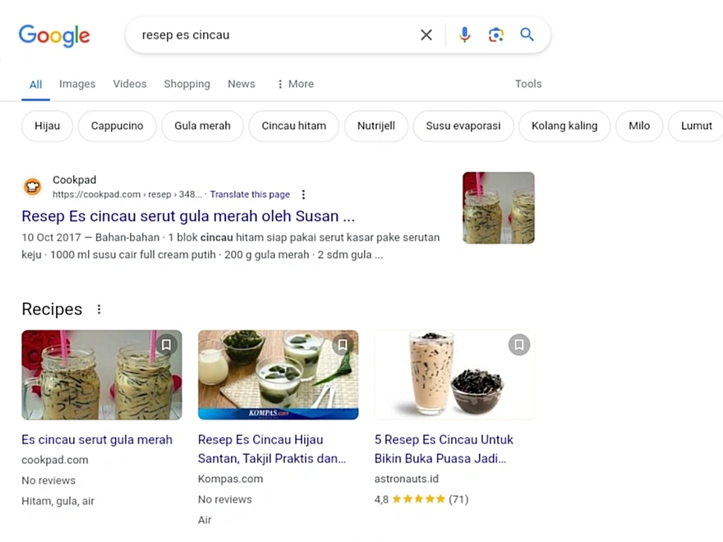Screen dimensions: 723x542
Task: Open 'Es cincau serut gula merah' recipe link
Action: [97, 439]
